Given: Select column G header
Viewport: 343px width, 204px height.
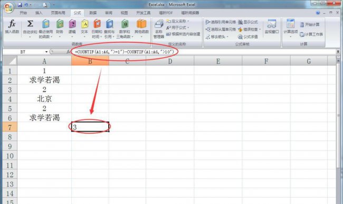Looking at the screenshot, I should (309, 61).
